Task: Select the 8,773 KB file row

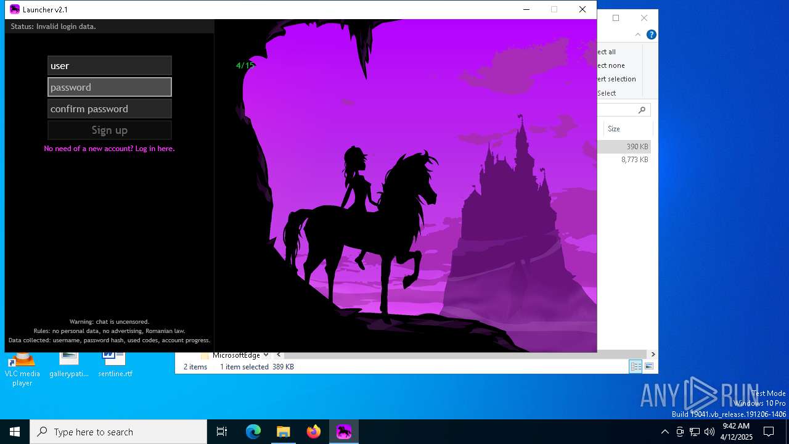Action: 624,160
